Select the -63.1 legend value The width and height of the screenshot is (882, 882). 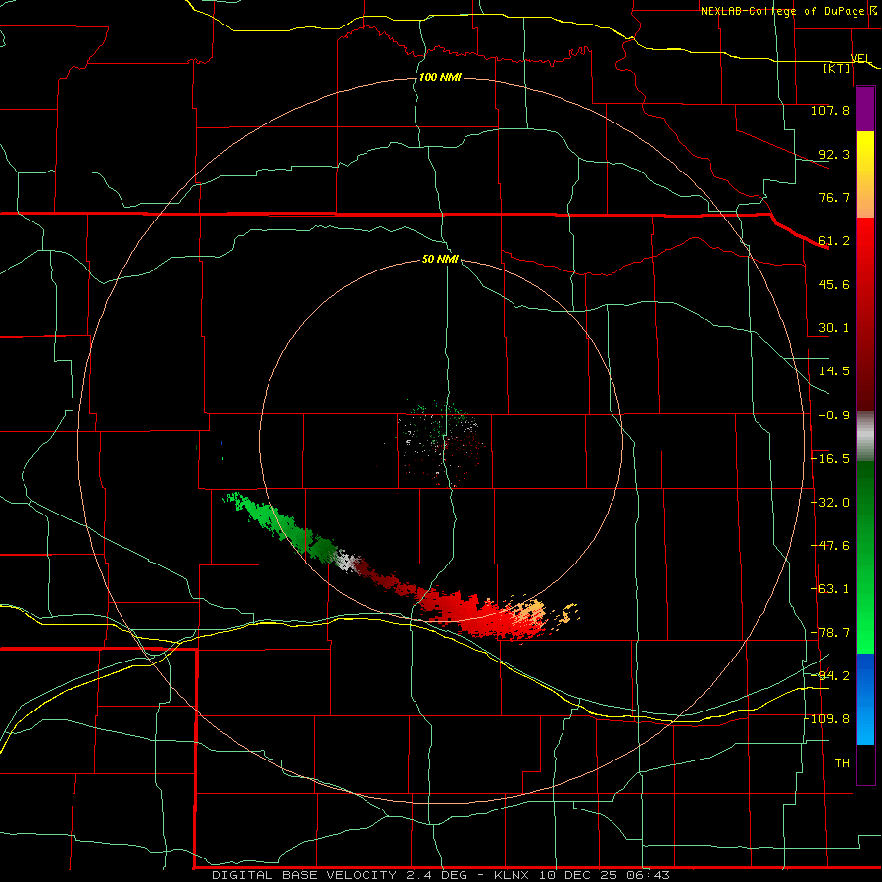[830, 589]
